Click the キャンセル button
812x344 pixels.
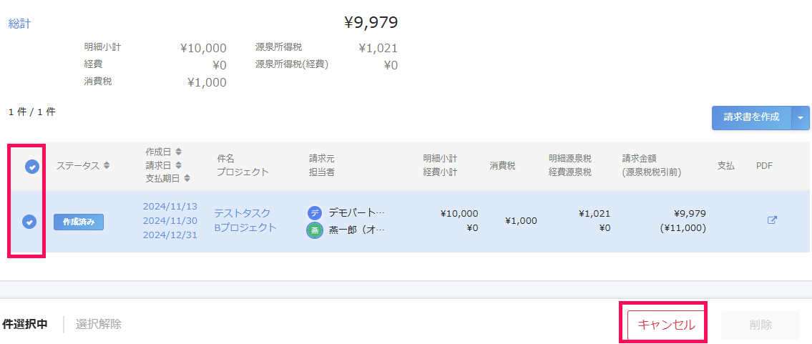click(666, 325)
